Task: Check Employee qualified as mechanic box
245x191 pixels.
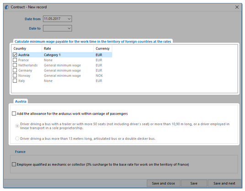Action: (14, 164)
